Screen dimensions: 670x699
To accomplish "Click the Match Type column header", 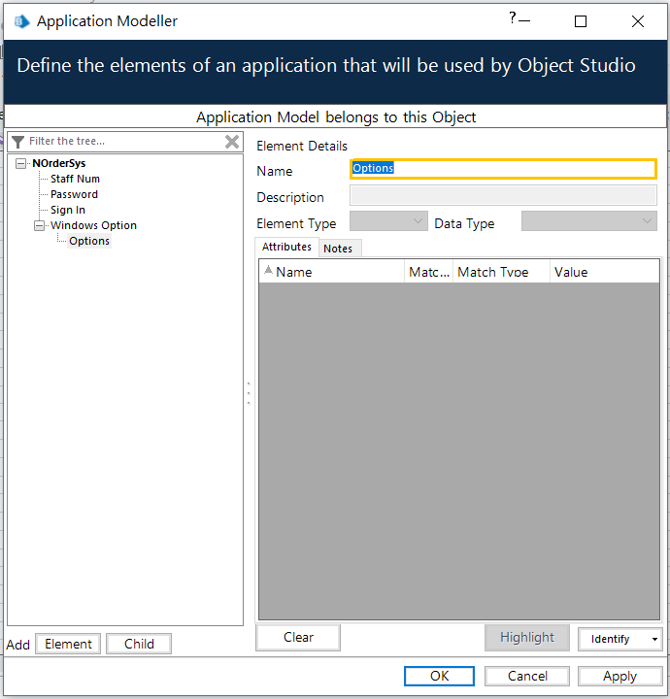I will coord(501,272).
